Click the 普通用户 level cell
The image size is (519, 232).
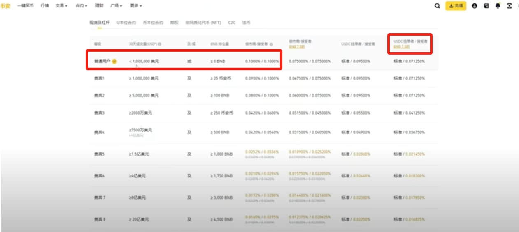(102, 61)
